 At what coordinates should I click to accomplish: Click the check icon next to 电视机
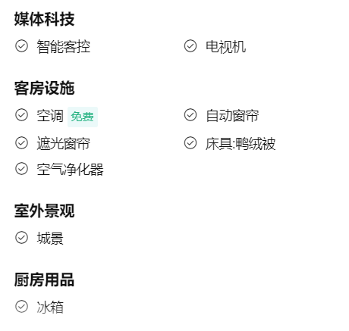[x=190, y=46]
